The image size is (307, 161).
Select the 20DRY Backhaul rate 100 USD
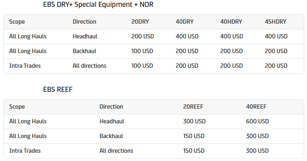(x=142, y=51)
